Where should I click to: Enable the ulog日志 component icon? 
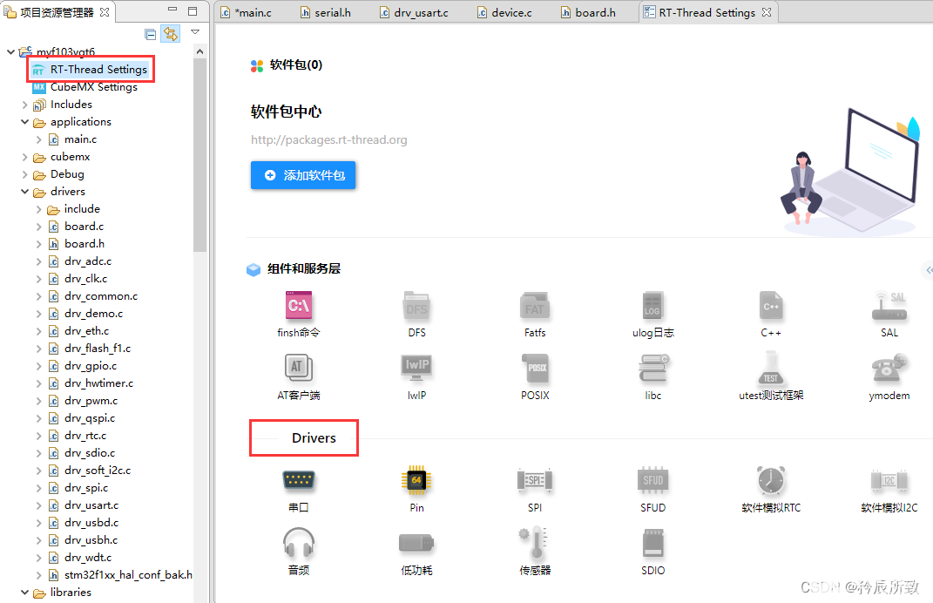coord(652,306)
